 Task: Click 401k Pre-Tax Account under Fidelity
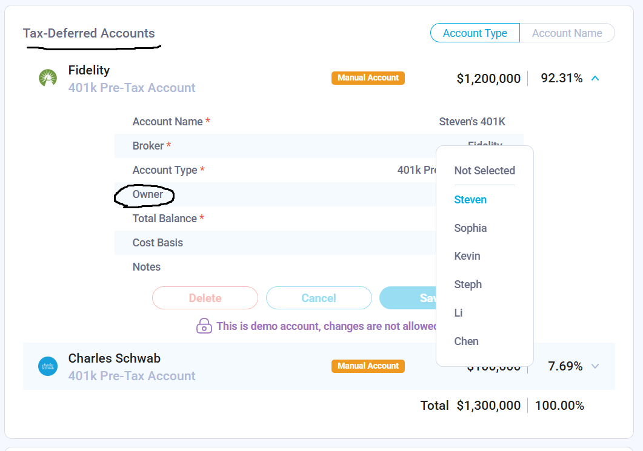(x=132, y=88)
